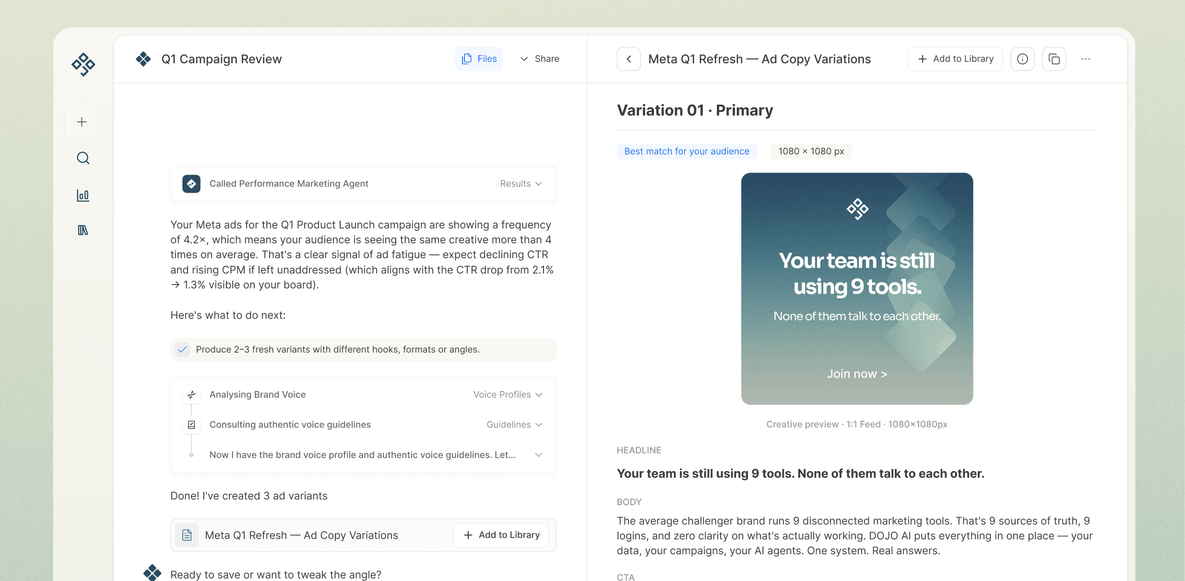Open the Files tab

pos(479,59)
